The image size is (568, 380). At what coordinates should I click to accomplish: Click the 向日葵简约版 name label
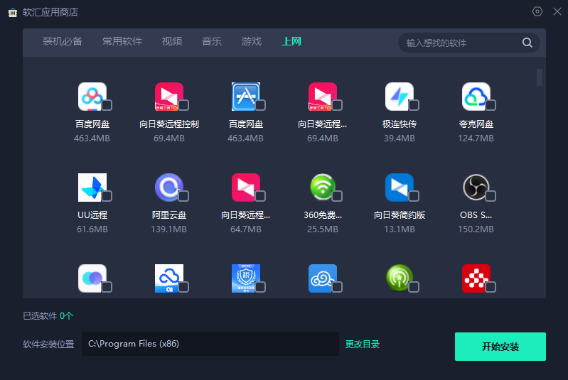click(400, 215)
